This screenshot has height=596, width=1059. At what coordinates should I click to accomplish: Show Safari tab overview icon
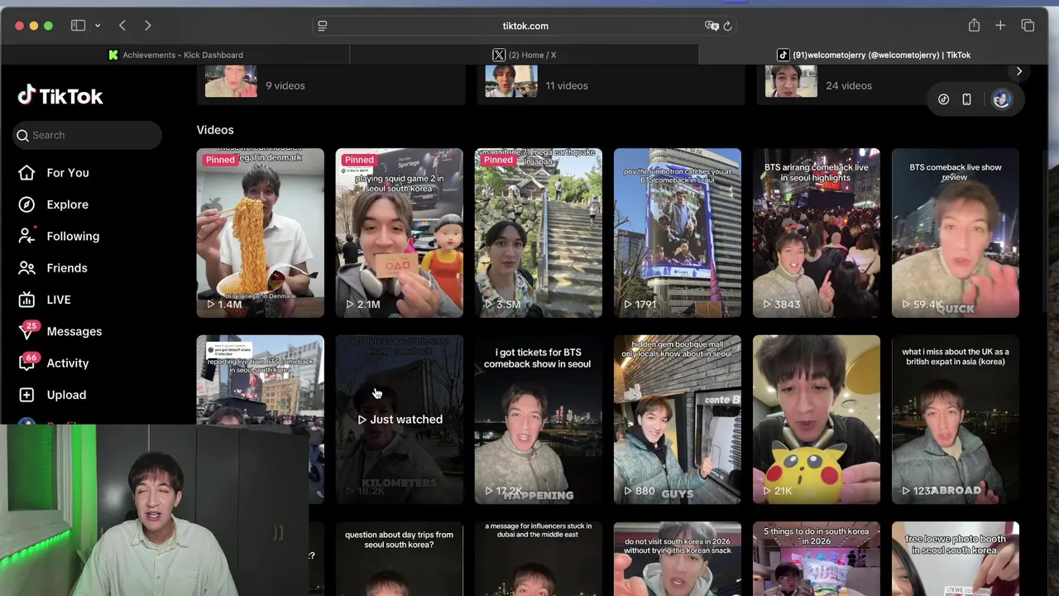coord(1028,26)
